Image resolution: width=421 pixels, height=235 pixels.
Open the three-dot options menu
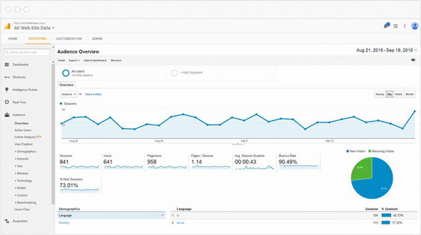coord(405,26)
